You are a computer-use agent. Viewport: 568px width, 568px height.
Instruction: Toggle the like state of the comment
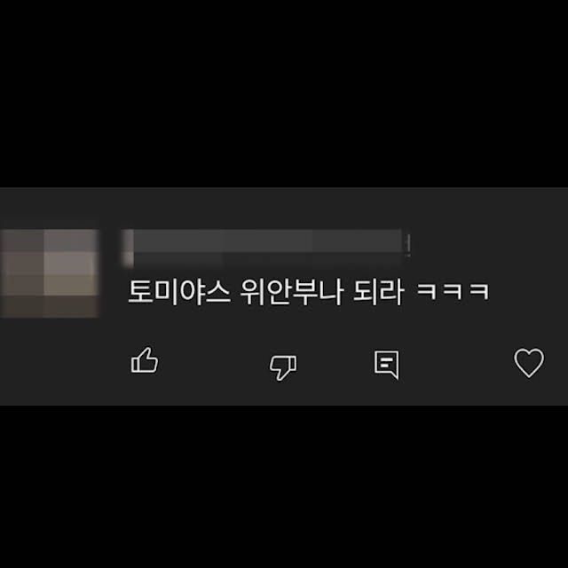point(144,360)
